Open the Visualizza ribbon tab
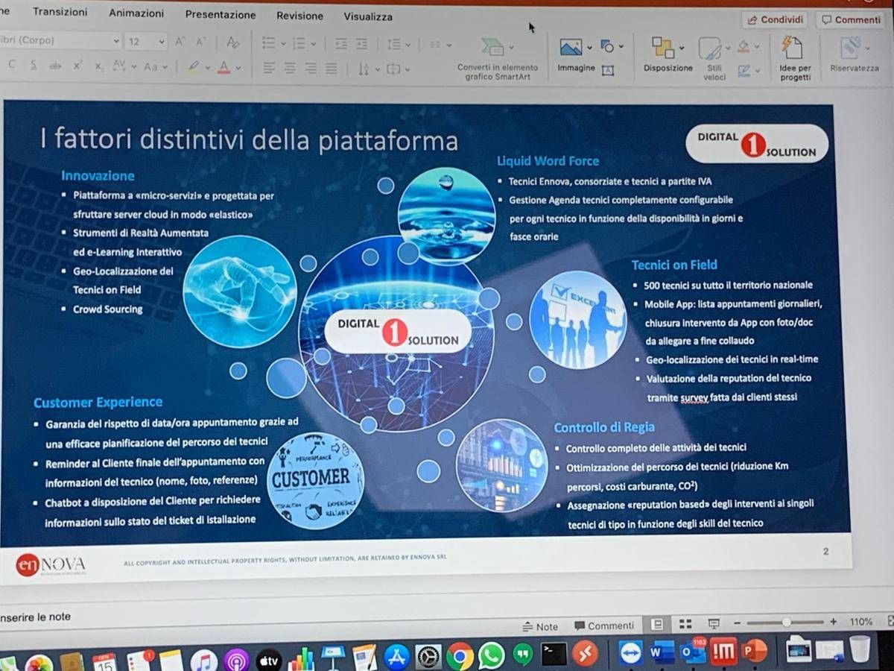 pyautogui.click(x=368, y=16)
